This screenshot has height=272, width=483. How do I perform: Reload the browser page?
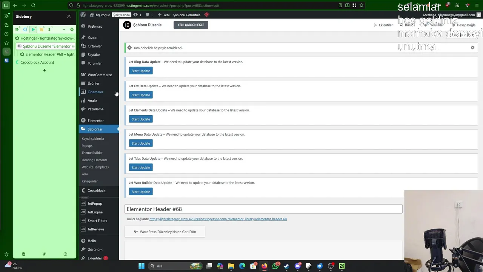coord(33,5)
